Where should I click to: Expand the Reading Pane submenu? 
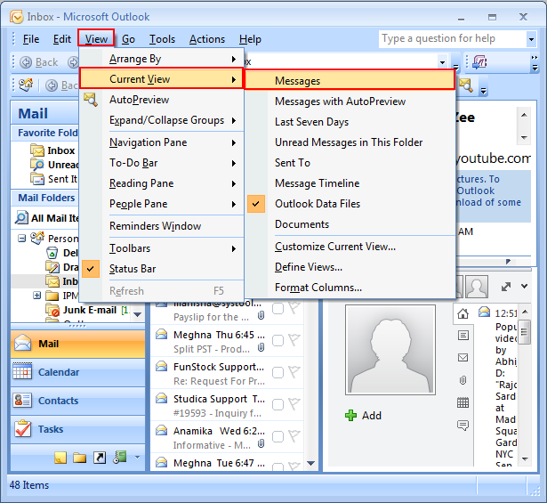[162, 183]
